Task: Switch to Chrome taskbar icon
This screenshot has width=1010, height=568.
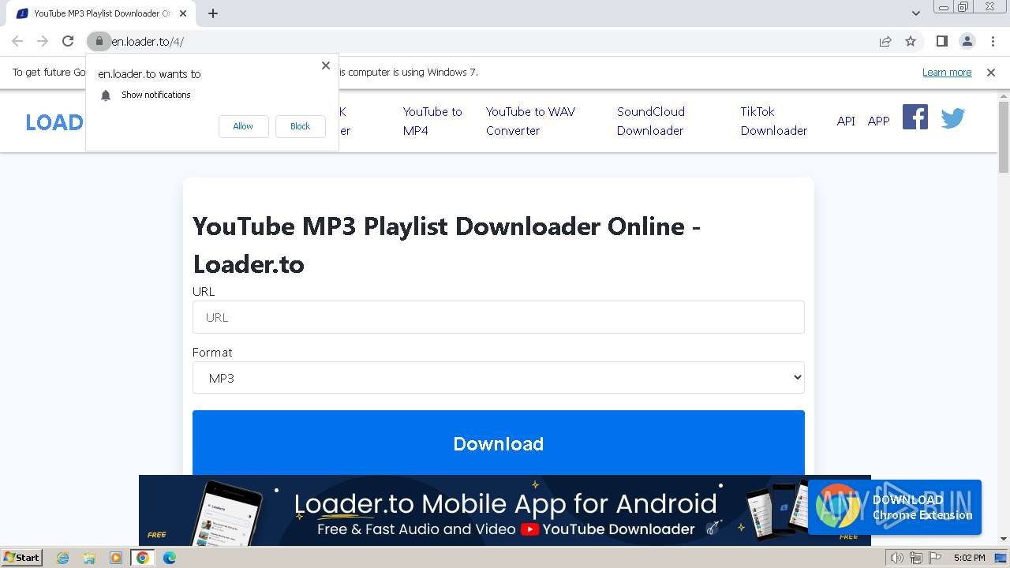Action: point(143,558)
